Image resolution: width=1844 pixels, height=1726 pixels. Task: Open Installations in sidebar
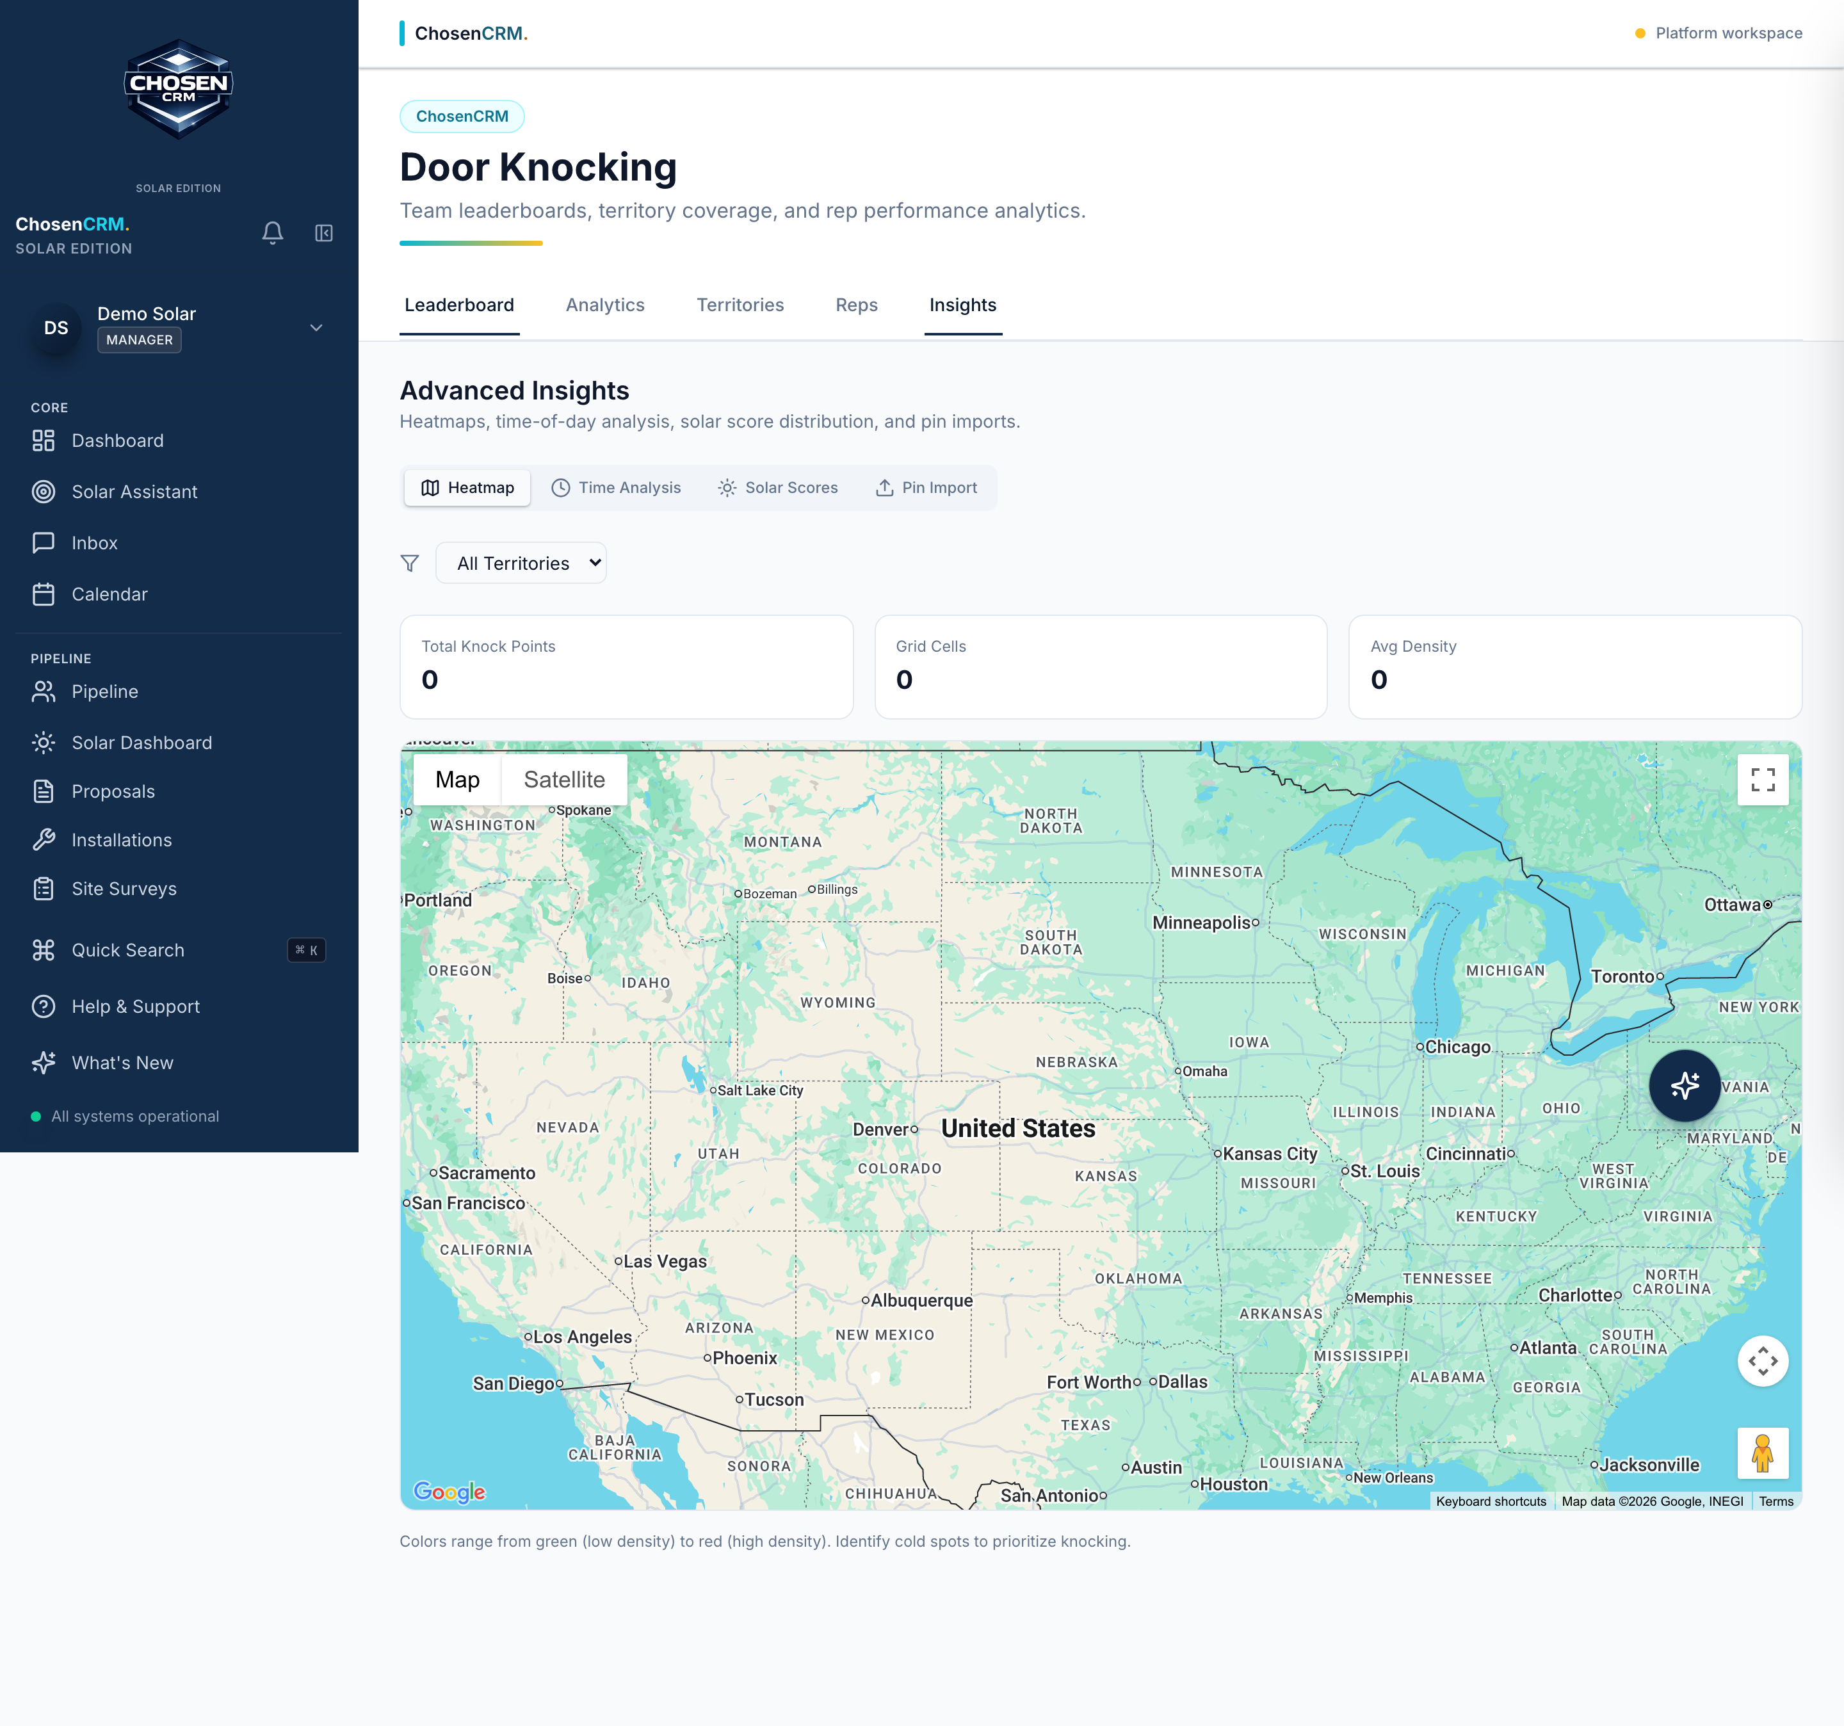pyautogui.click(x=178, y=841)
